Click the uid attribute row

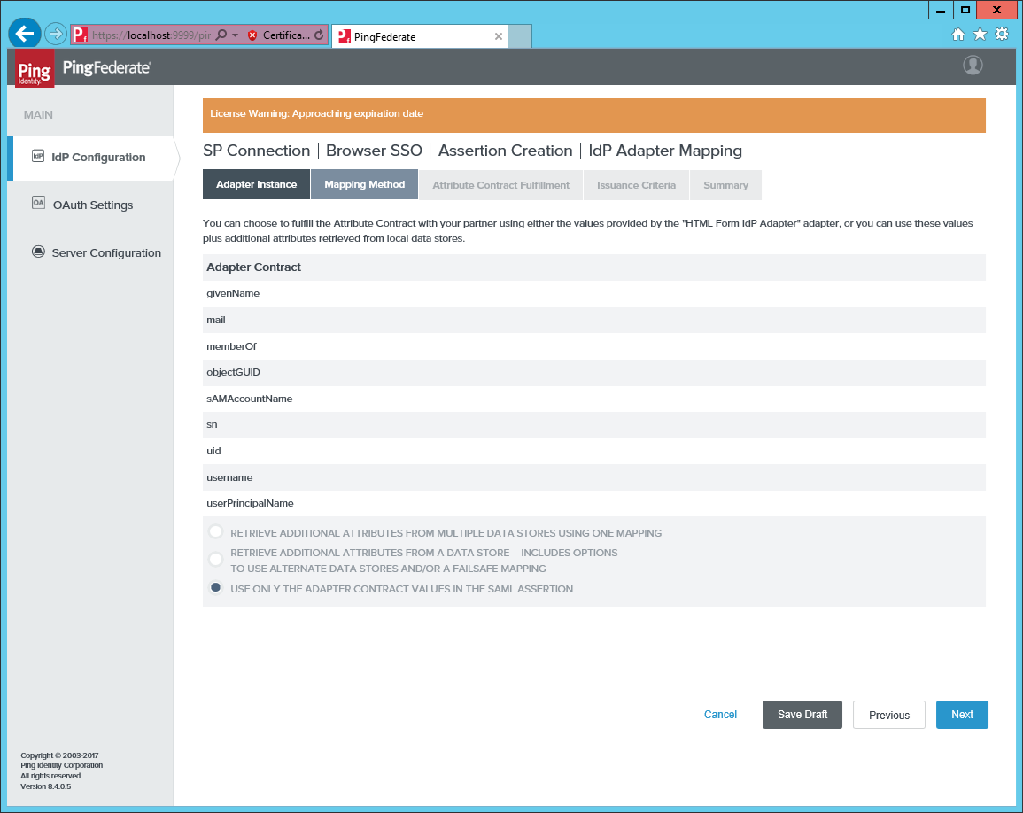[594, 451]
